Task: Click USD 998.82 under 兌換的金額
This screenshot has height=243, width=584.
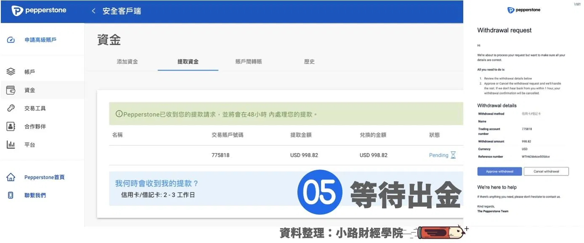Action: tap(374, 155)
